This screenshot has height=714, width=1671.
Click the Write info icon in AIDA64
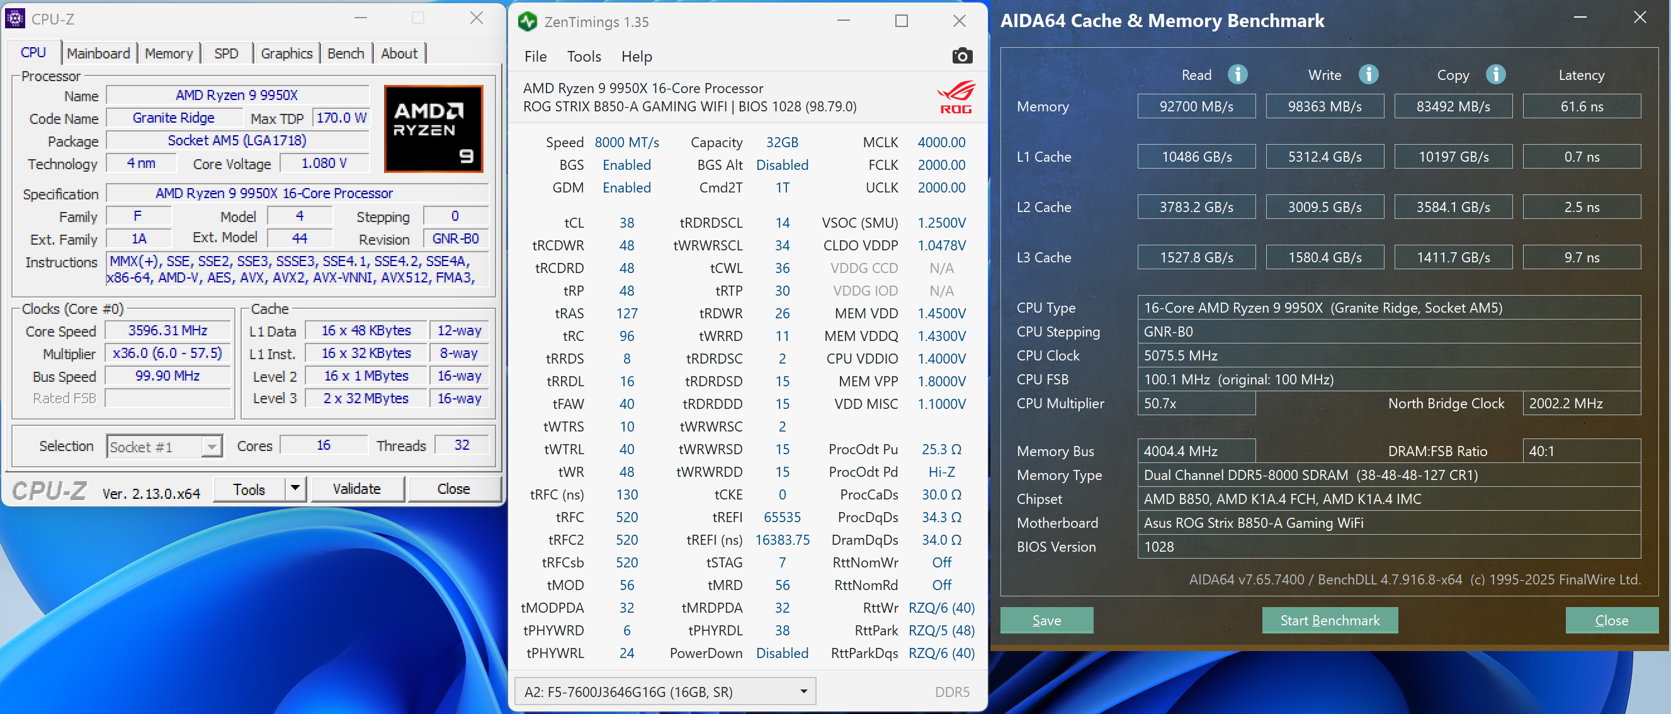click(1369, 74)
